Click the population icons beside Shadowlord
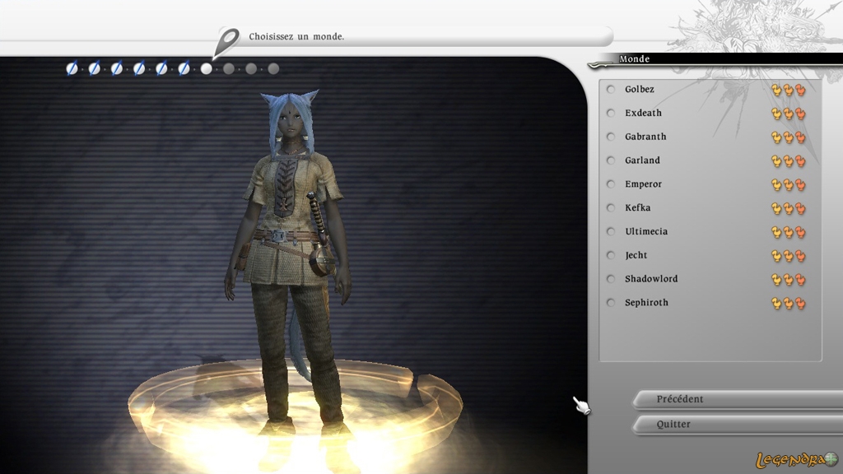The image size is (843, 474). (788, 280)
